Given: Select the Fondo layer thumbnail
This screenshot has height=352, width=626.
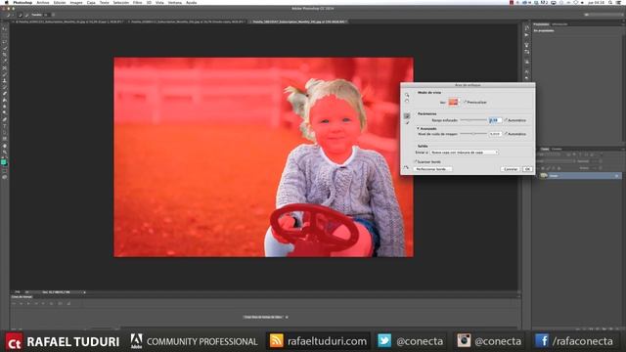Looking at the screenshot, I should 544,176.
